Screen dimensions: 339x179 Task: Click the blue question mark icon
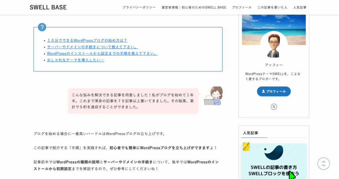(42, 27)
